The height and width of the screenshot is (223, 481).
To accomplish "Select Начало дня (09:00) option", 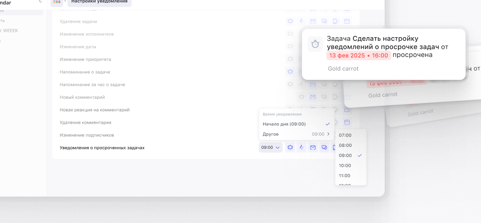I will tap(296, 124).
